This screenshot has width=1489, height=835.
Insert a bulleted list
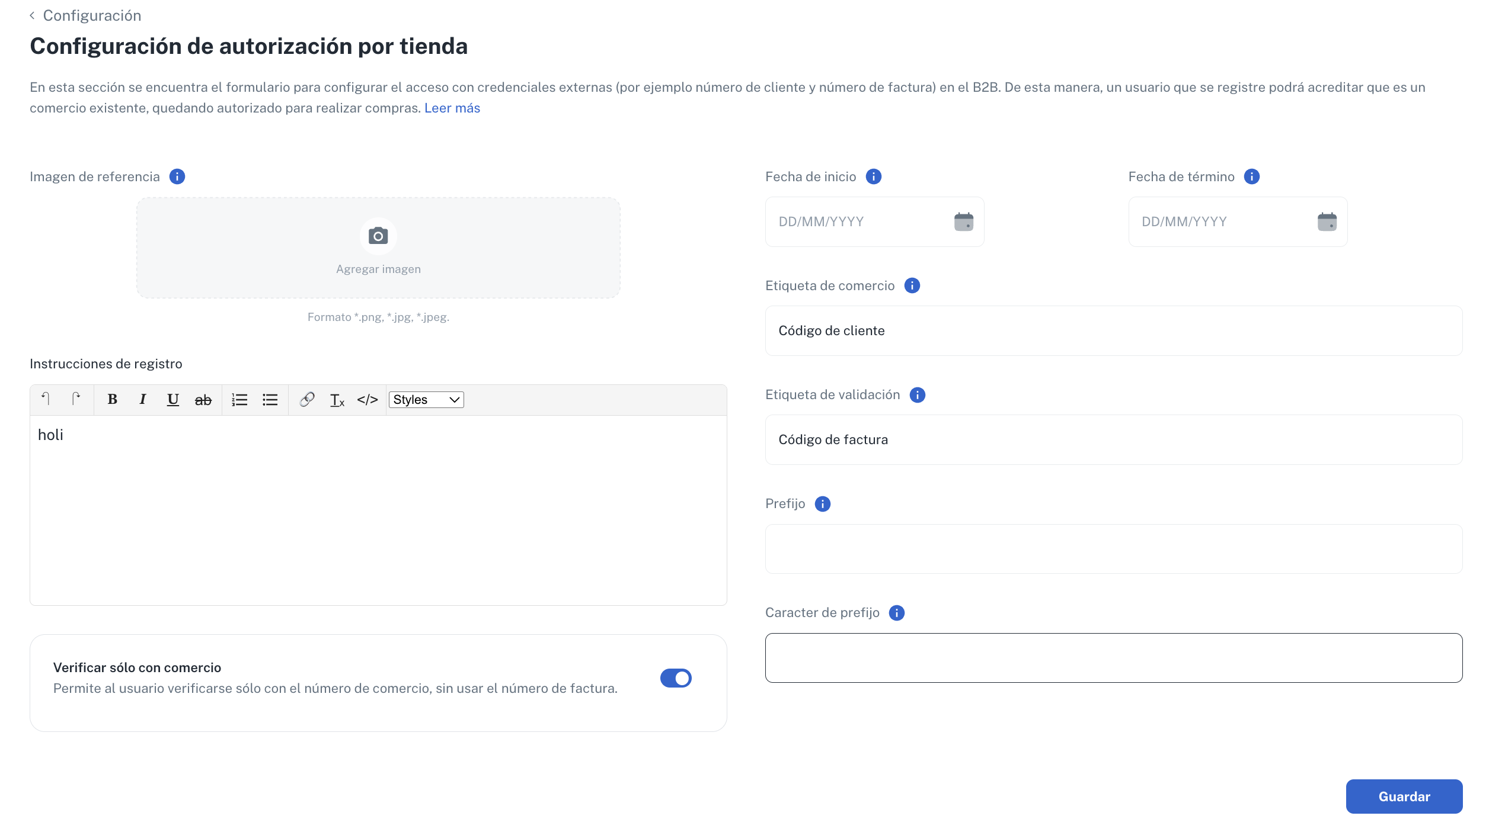point(270,400)
